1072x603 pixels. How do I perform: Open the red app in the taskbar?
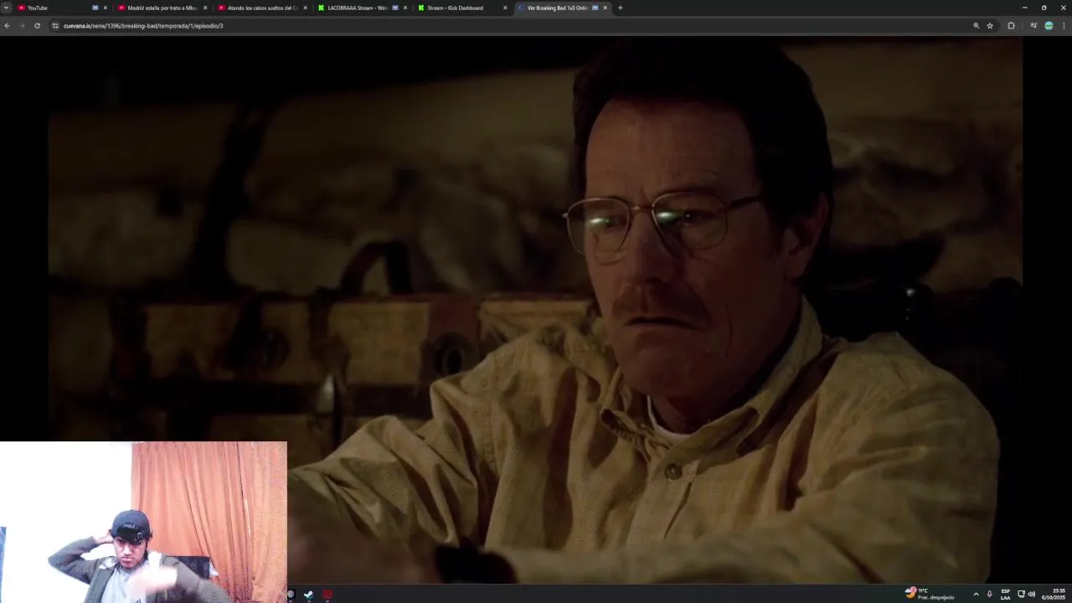click(x=327, y=595)
